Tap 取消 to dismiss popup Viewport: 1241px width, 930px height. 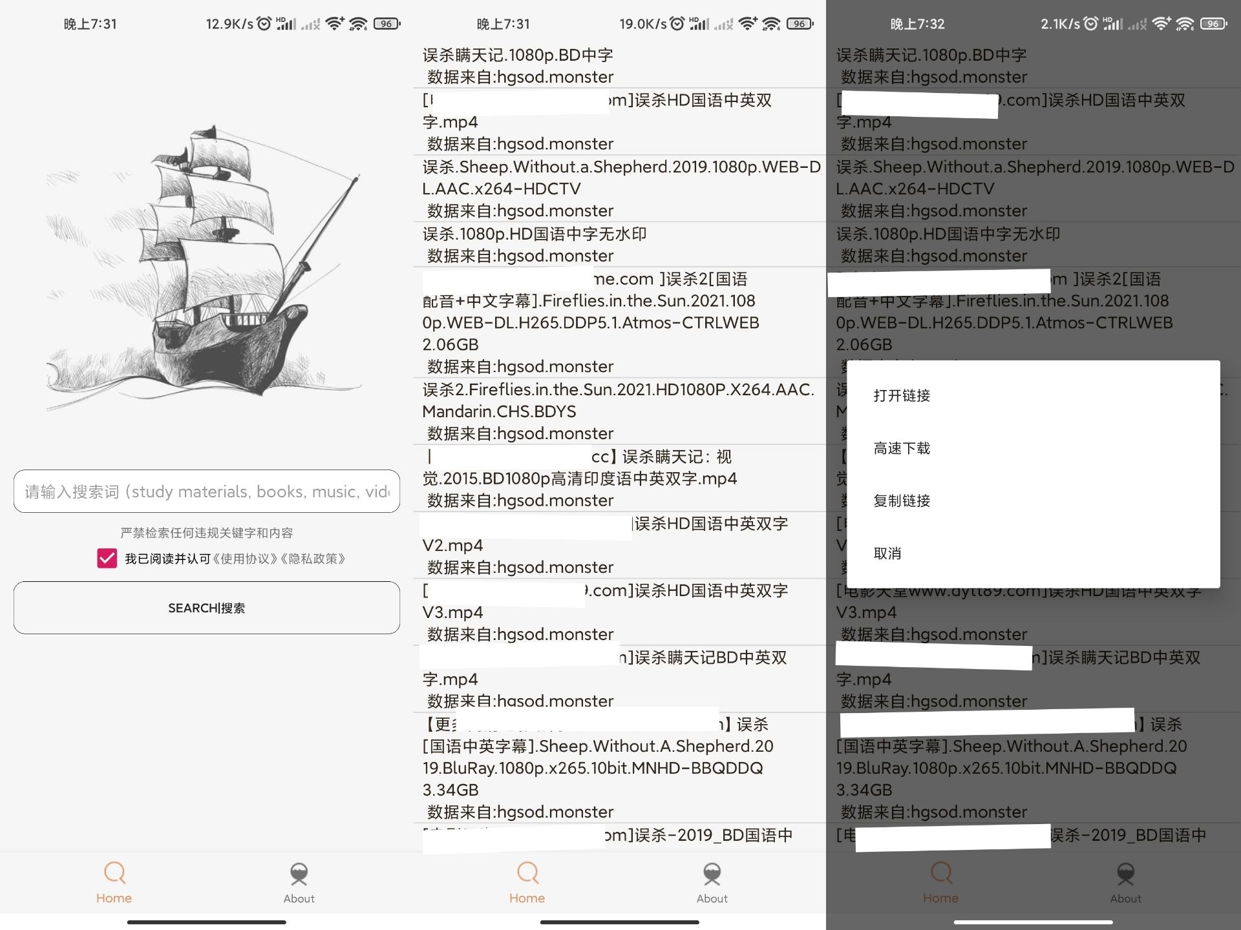887,553
